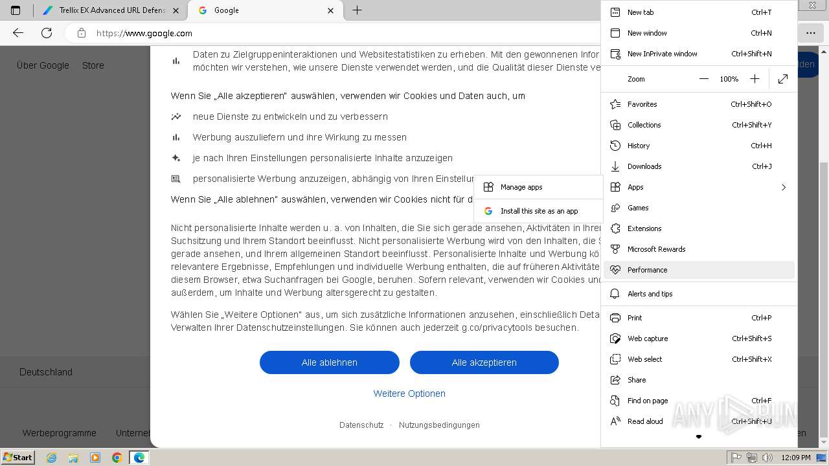Viewport: 829px width, 466px height.
Task: Choose Install this site as an app
Action: (539, 211)
